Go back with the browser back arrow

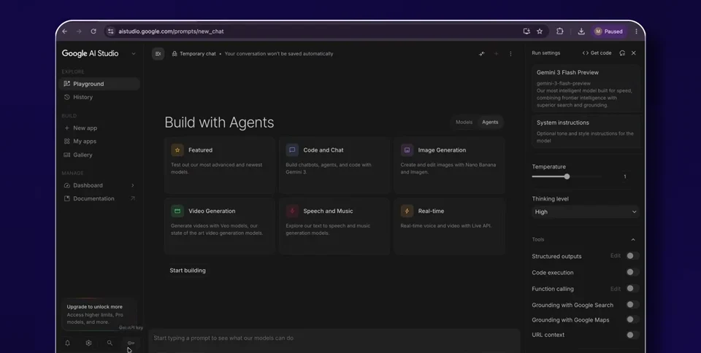click(x=65, y=31)
